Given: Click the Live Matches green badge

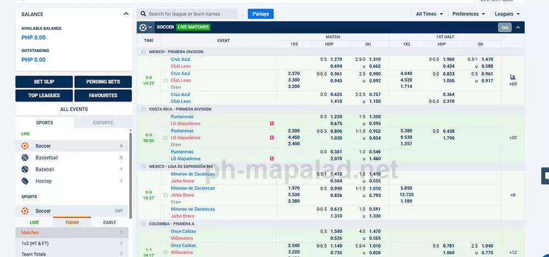Looking at the screenshot, I should click(193, 27).
